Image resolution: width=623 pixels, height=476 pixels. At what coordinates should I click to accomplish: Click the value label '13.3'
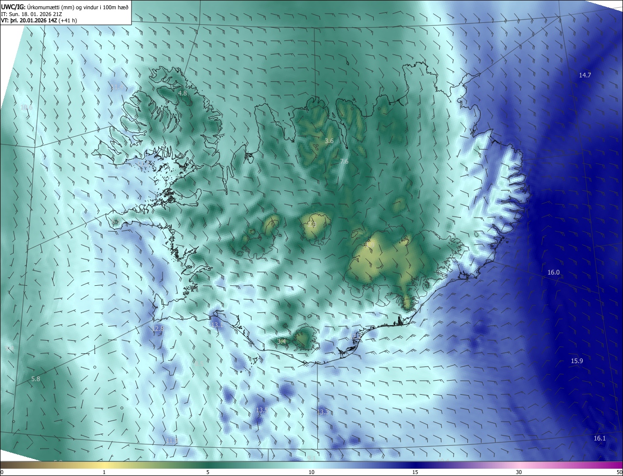coord(323,412)
